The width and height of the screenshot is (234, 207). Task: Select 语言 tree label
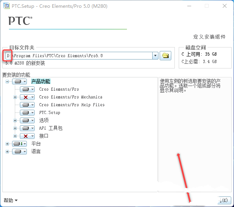point(36,151)
